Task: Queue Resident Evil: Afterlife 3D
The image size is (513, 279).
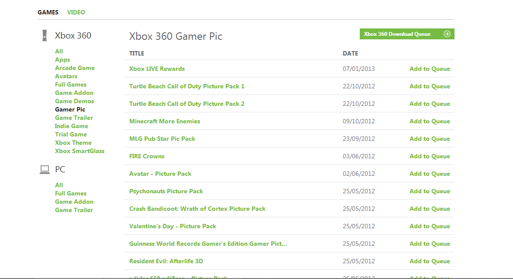Action: pyautogui.click(x=430, y=261)
